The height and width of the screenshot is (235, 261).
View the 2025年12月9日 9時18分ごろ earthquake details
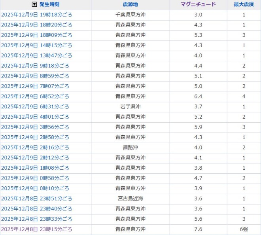35,66
